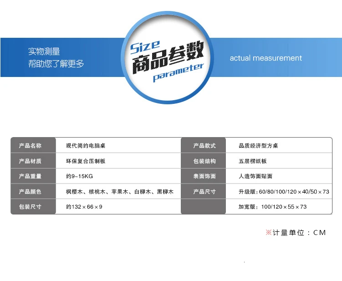
Task: Click the 现代简约电脑桌 value cell
Action: pyautogui.click(x=118, y=145)
